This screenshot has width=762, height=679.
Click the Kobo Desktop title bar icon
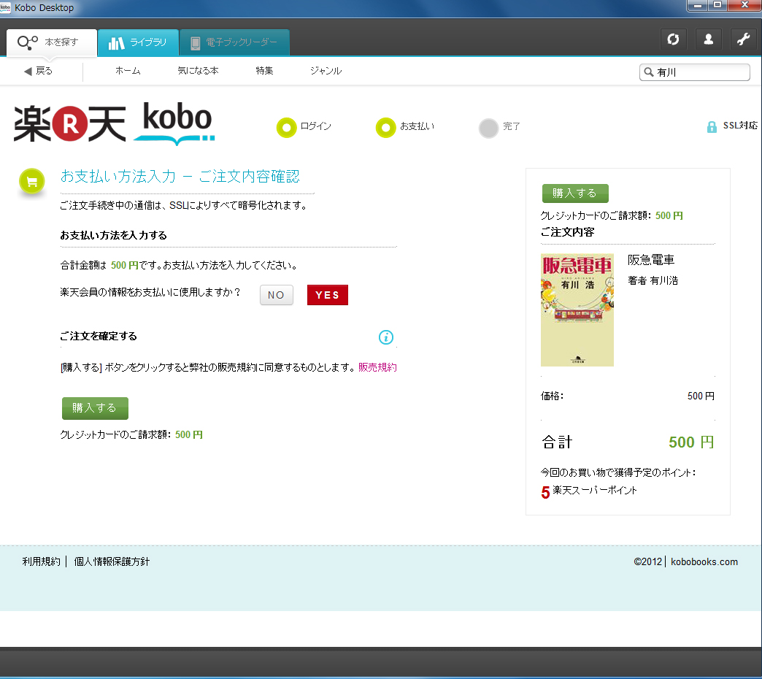(5, 7)
